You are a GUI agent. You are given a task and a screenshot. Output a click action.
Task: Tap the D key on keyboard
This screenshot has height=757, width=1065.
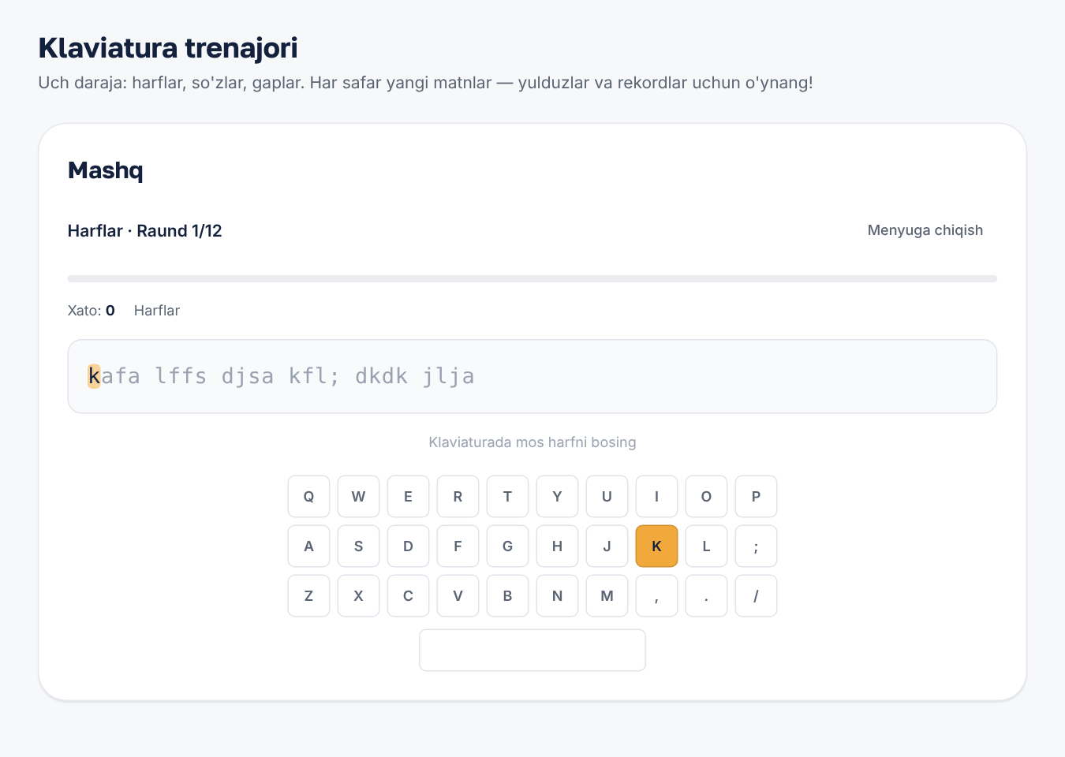tap(408, 546)
